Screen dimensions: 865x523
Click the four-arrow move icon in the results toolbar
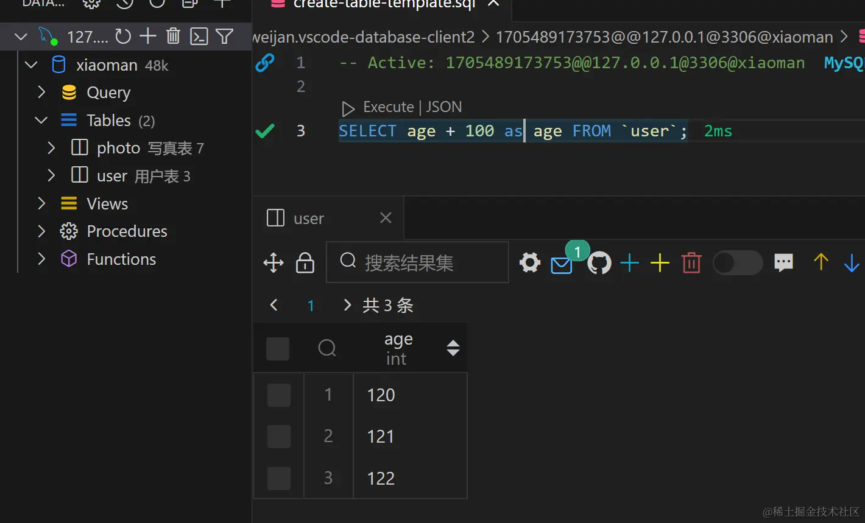274,263
